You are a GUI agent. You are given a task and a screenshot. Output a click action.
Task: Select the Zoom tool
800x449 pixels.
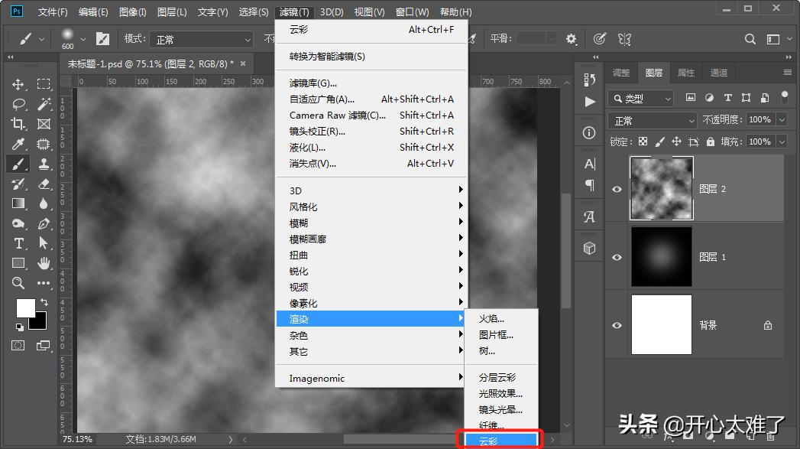17,283
